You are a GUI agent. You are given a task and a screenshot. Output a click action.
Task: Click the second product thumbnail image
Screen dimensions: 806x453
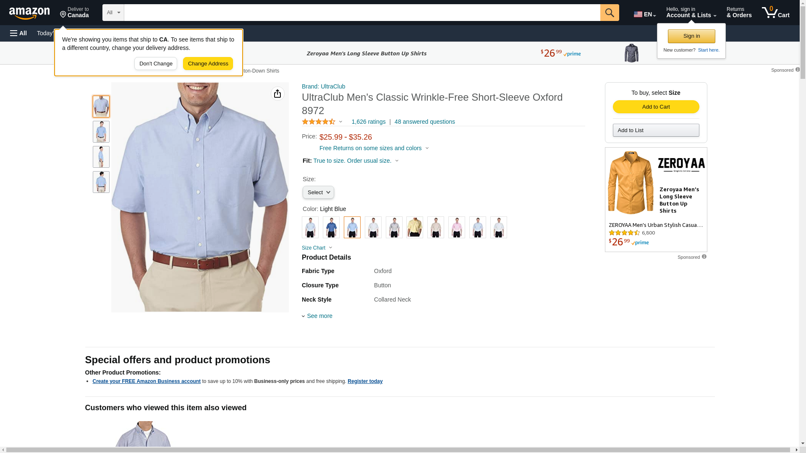click(x=101, y=132)
